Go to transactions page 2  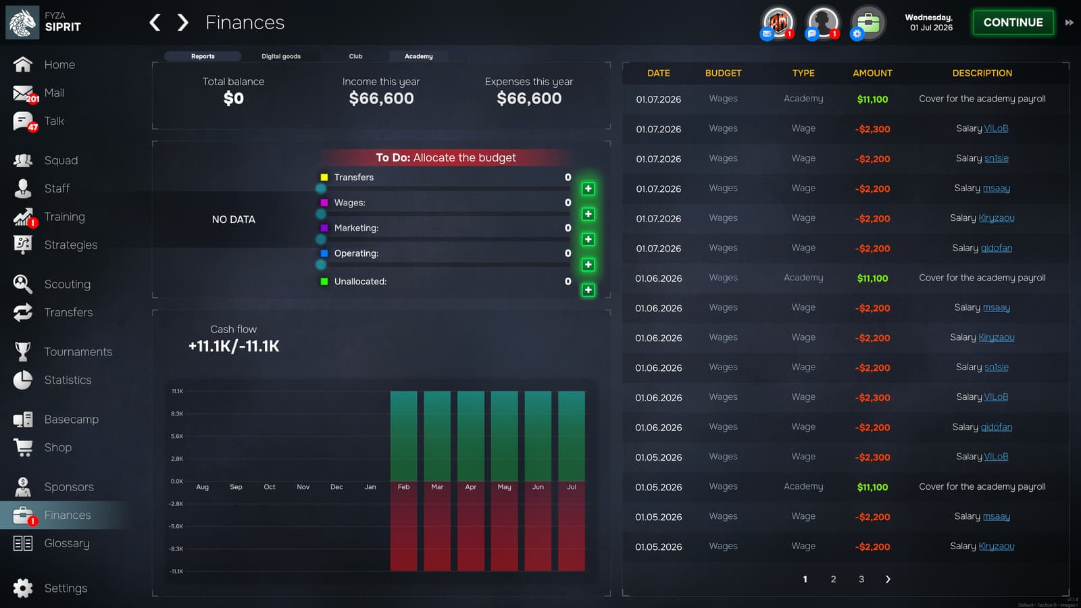833,579
